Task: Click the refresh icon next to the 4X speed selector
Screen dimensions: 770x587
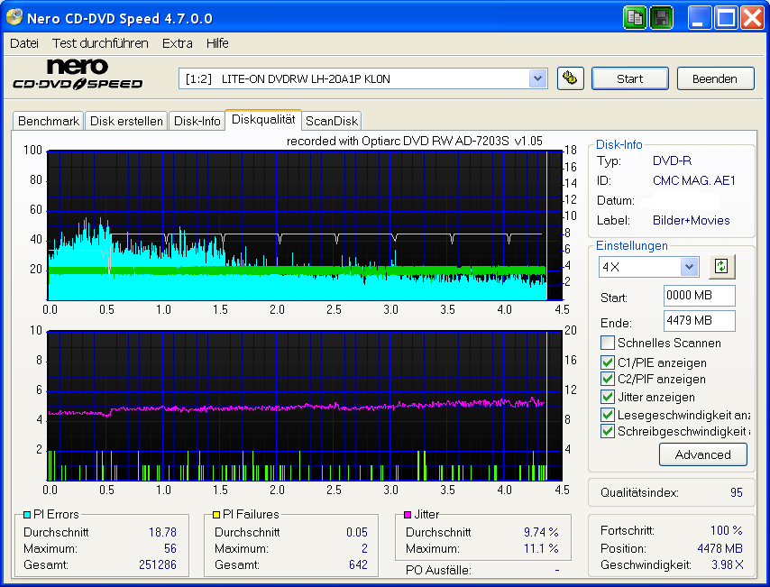Action: 721,266
